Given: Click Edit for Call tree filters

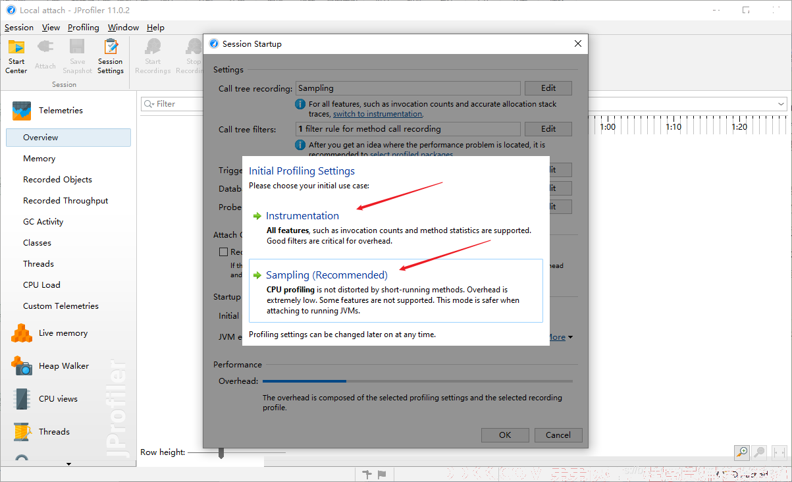Looking at the screenshot, I should click(x=548, y=129).
